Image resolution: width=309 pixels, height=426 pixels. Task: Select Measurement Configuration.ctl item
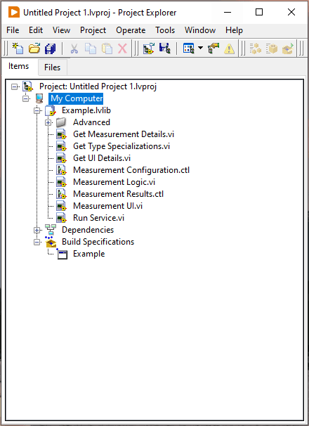(131, 170)
